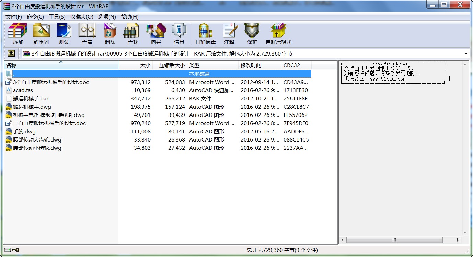Viewport: 473px width, 257px height.
Task: Expand the archive path address dropdown
Action: [x=466, y=54]
